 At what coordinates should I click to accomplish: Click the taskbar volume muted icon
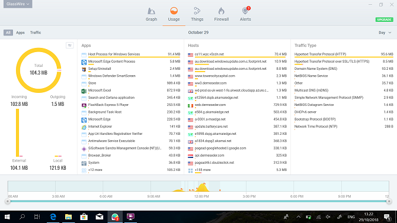click(x=328, y=216)
